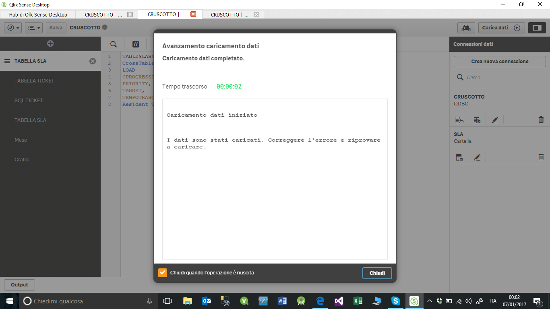Close the CRUSCOTTO - tab
The image size is (550, 309).
(x=130, y=14)
